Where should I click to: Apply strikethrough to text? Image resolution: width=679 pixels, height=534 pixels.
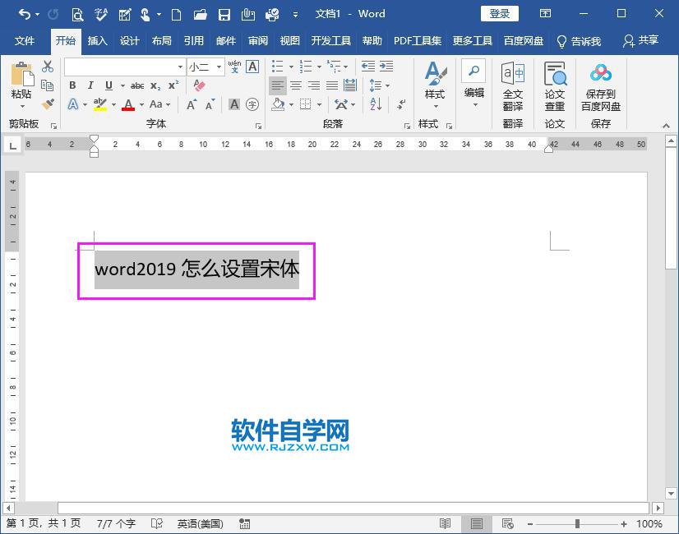(x=137, y=84)
